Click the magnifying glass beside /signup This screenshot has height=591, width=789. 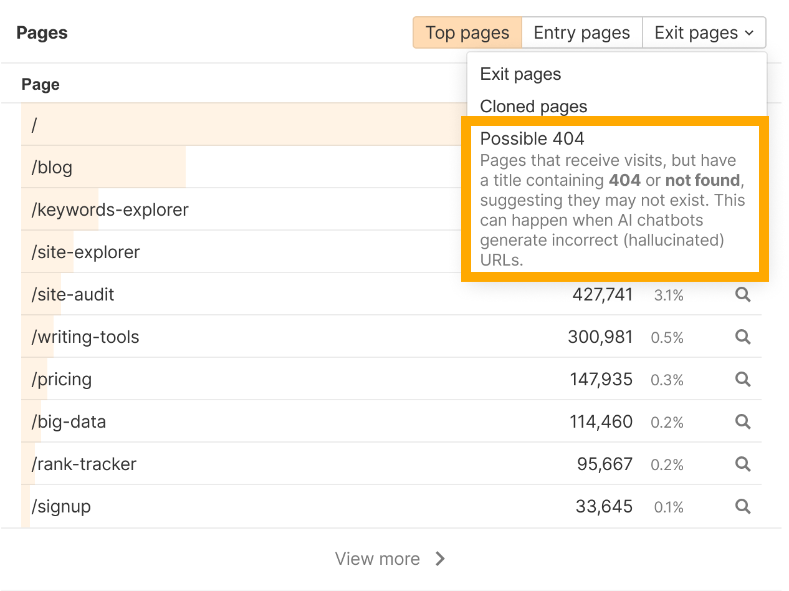(x=742, y=507)
